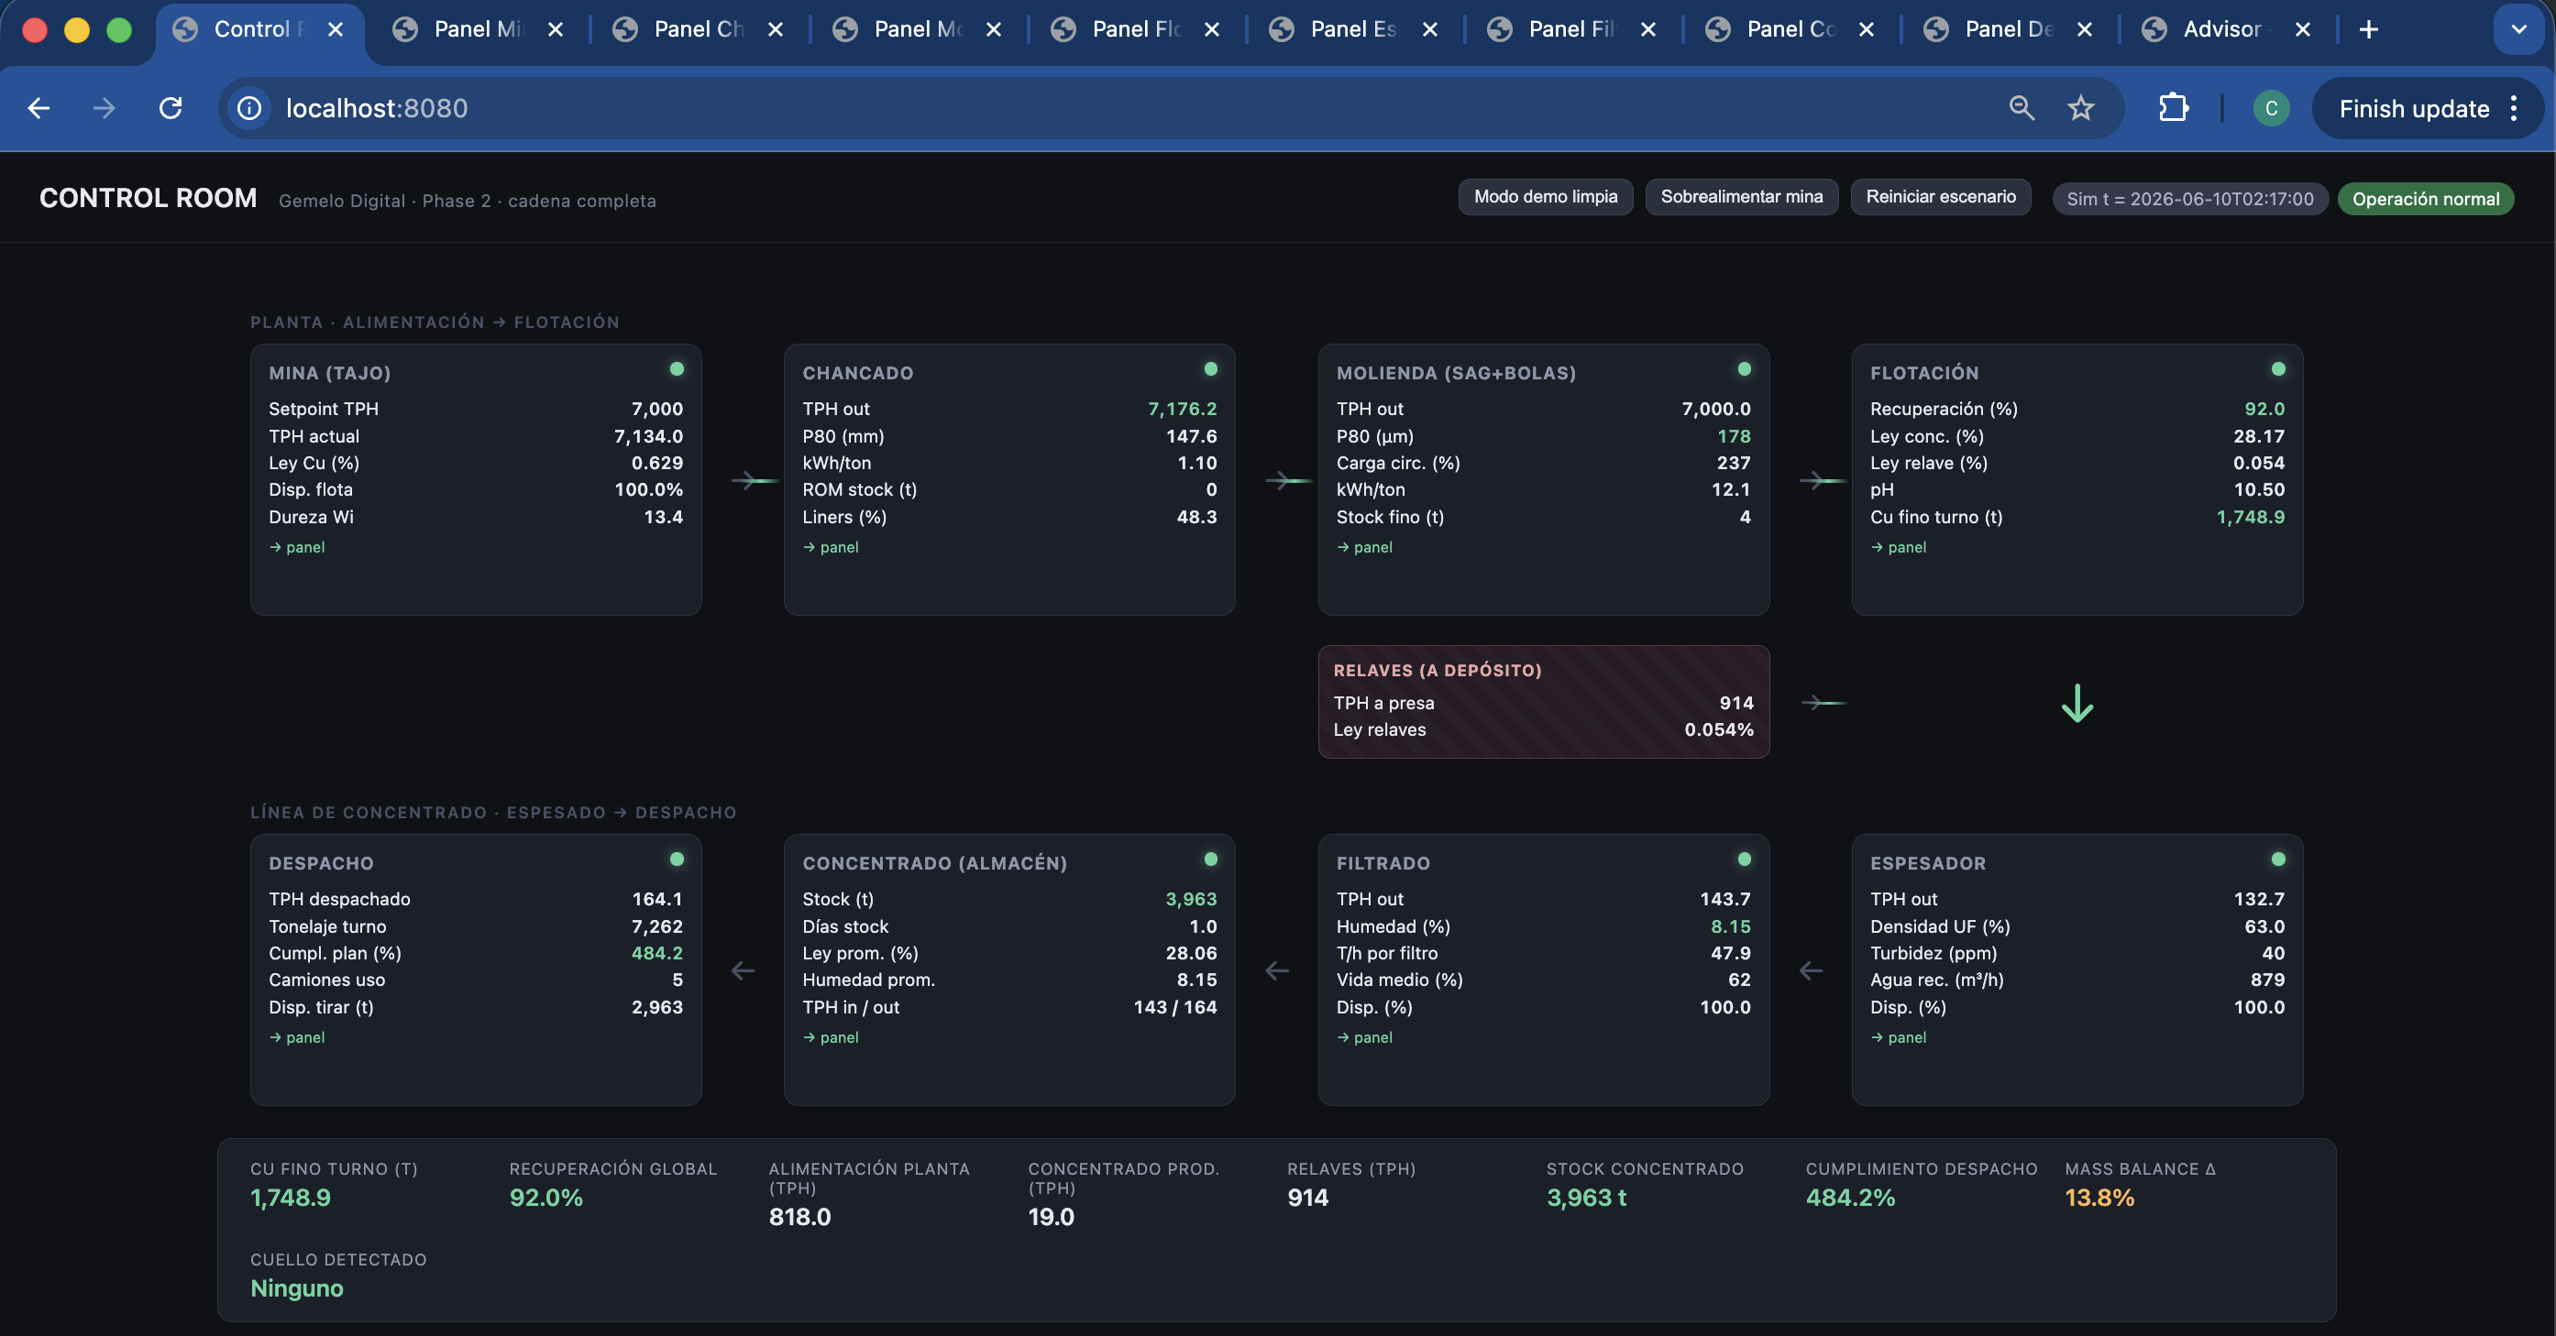Click the Chancado TPH out value 7,176.2

click(x=1182, y=409)
